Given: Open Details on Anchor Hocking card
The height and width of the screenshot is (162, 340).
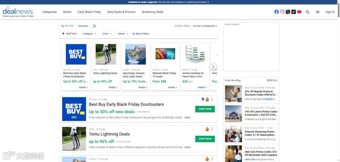Looking at the screenshot, I should 202,87.
